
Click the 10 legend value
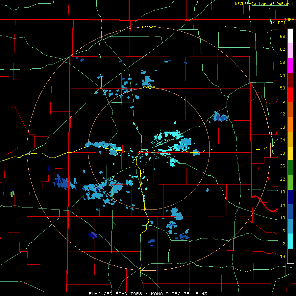pyautogui.click(x=283, y=218)
